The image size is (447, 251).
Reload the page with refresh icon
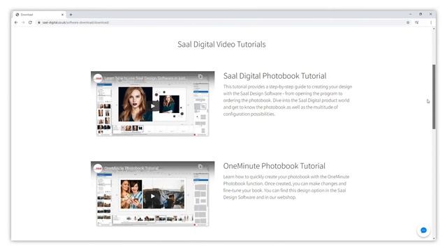pyautogui.click(x=30, y=22)
